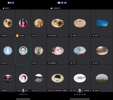Select the cat avatar
Image resolution: width=113 pixels, height=100 pixels.
(x=80, y=23)
